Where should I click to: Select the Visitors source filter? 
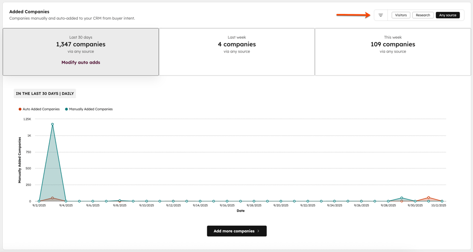[x=400, y=15]
